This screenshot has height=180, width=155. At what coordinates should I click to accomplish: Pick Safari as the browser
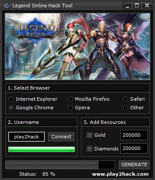click(x=125, y=99)
